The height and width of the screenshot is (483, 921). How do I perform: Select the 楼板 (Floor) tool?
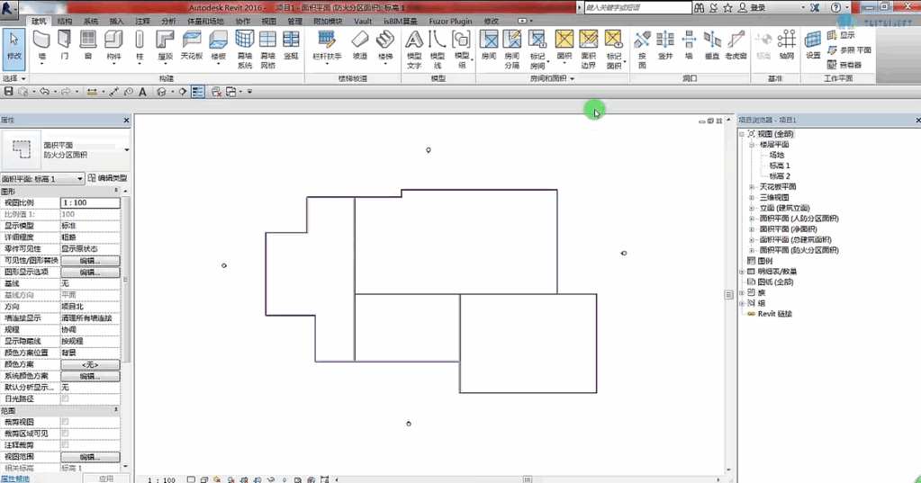219,46
